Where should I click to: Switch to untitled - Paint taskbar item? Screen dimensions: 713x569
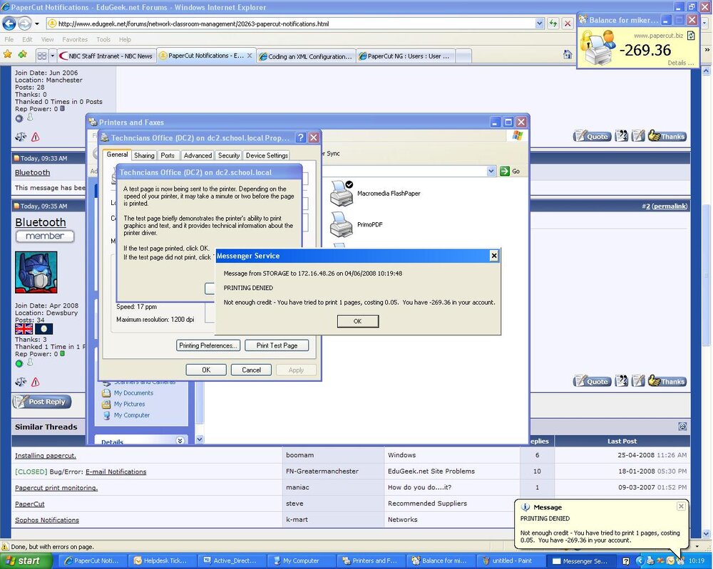509,561
